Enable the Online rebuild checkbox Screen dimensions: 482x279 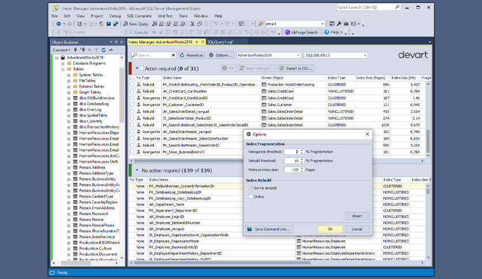point(251,197)
